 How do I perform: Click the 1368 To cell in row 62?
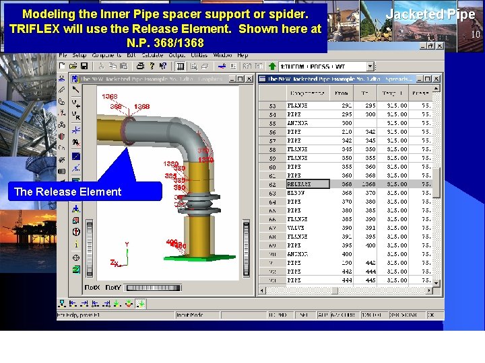click(x=365, y=184)
